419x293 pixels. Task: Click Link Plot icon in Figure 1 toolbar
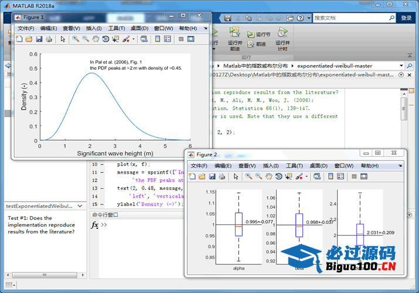coord(144,39)
